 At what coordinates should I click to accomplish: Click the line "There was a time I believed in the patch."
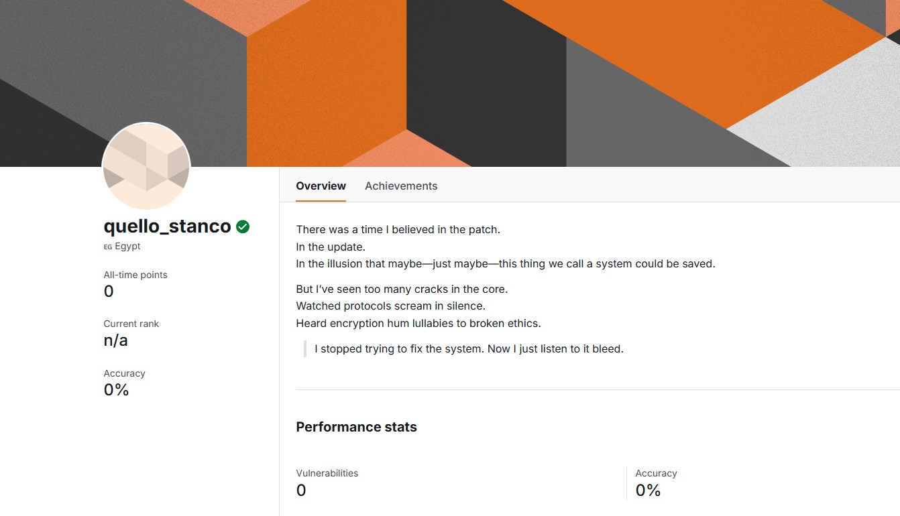click(398, 230)
